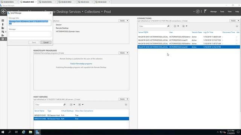The height and width of the screenshot is (135, 241).
Task: Sort connections by Log On Time column
Action: [208, 32]
